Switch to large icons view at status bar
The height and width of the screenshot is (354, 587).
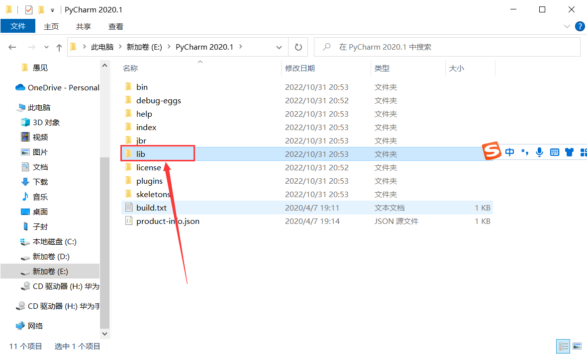(577, 346)
